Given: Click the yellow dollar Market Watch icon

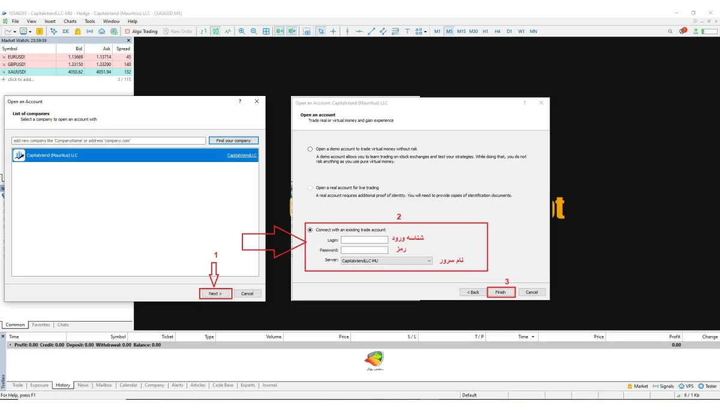Looking at the screenshot, I should [x=40, y=31].
